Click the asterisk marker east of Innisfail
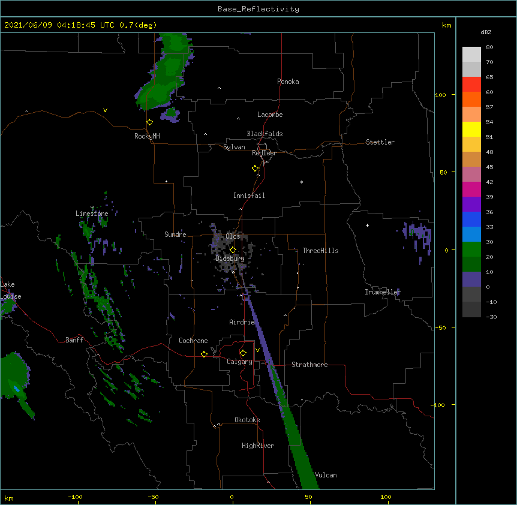The height and width of the screenshot is (505, 517). 301,182
